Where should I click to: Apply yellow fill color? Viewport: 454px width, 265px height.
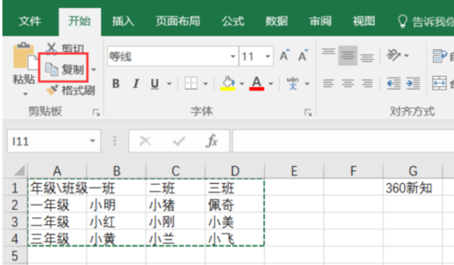coord(228,83)
